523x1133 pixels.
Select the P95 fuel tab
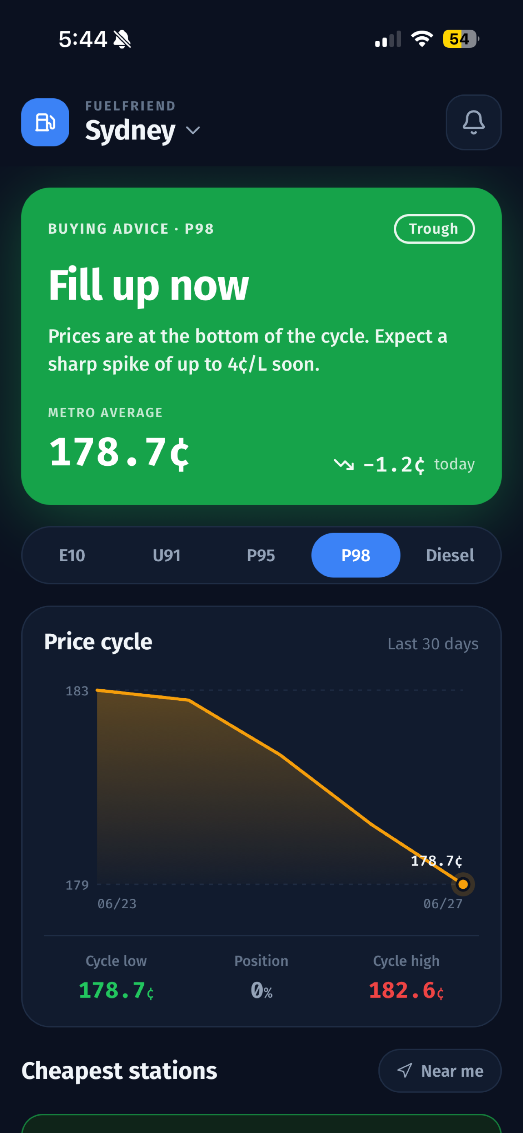pos(261,555)
